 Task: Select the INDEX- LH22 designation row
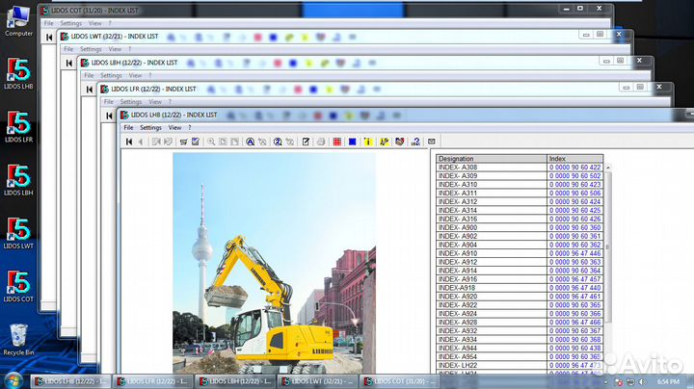(x=492, y=366)
